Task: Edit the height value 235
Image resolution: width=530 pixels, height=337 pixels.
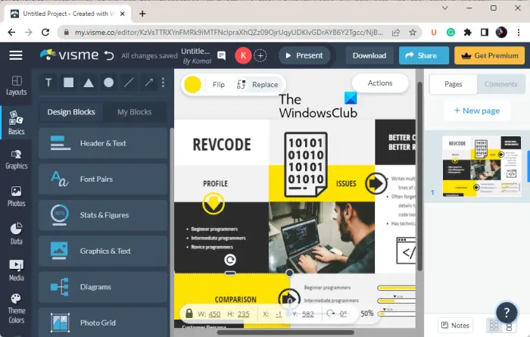Action: point(243,314)
